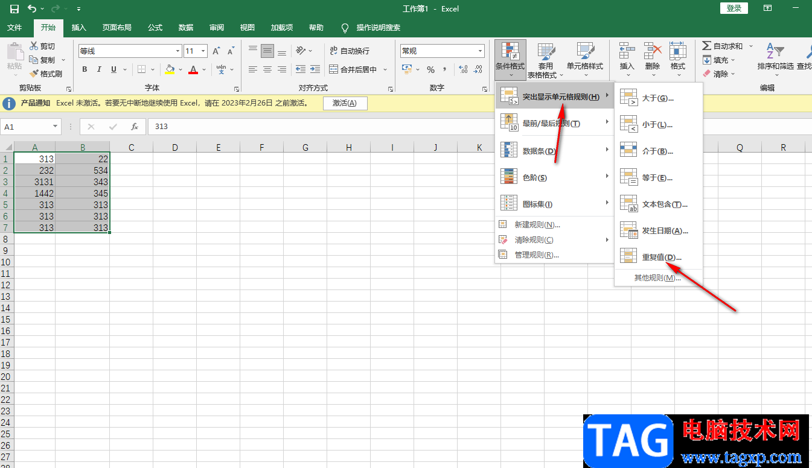Switch to the 插入 ribbon tab
The height and width of the screenshot is (468, 812).
tap(79, 28)
